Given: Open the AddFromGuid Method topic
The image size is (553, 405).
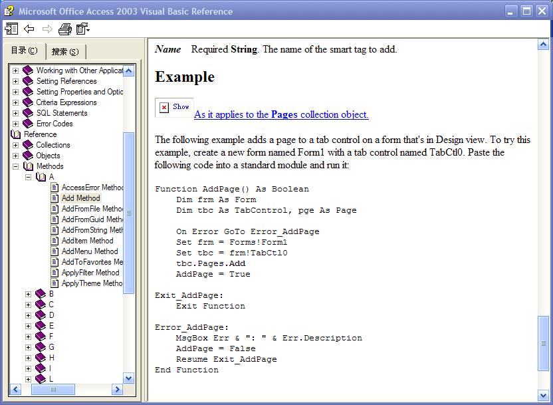Looking at the screenshot, I should coord(92,219).
